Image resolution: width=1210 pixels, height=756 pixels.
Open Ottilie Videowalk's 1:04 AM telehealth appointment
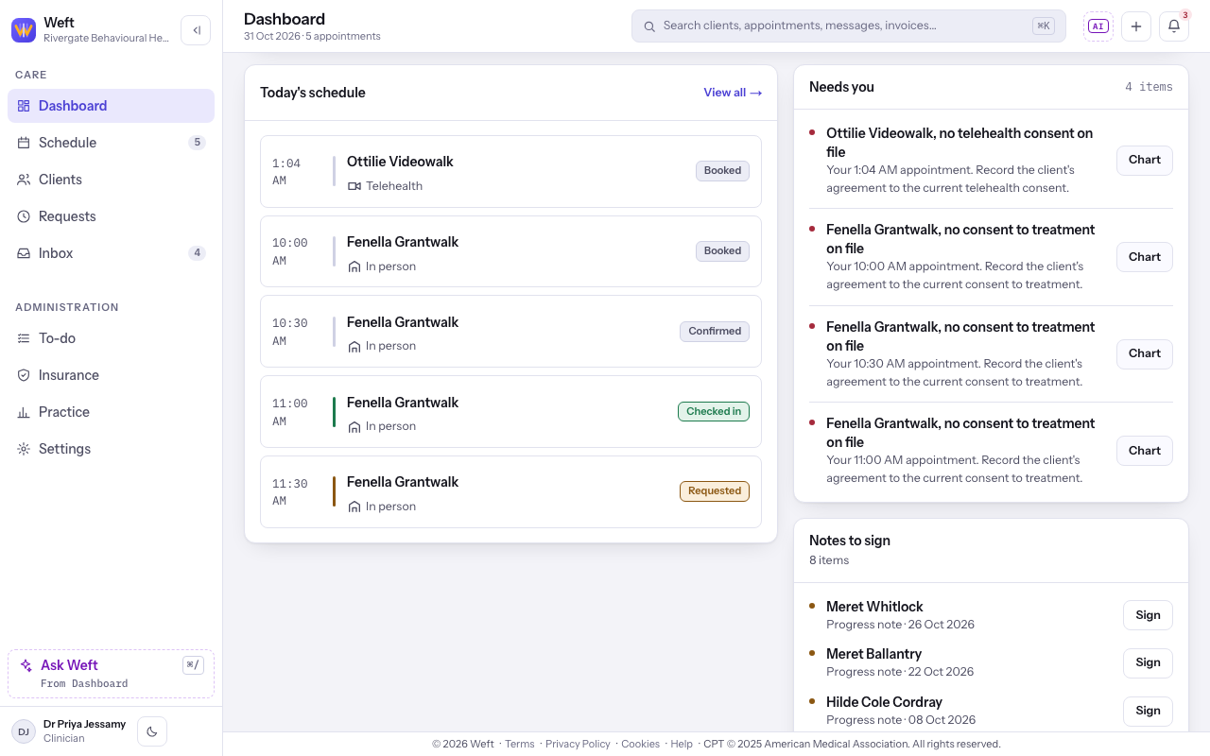click(x=511, y=171)
